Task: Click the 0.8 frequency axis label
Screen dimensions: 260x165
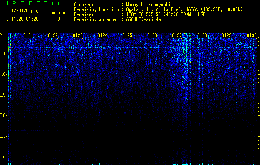Action: click(x=3, y=115)
